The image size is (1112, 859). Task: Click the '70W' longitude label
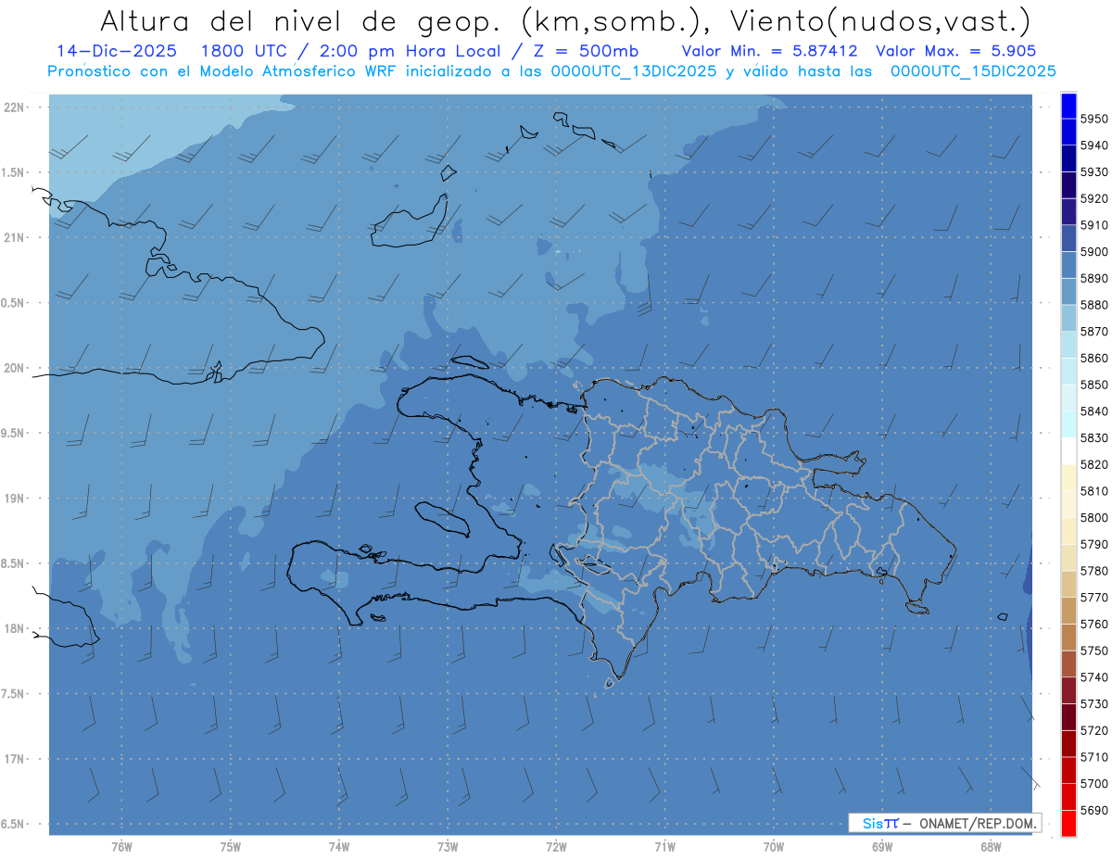pos(773,846)
